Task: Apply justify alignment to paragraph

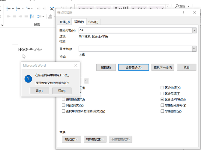Action: point(27,16)
